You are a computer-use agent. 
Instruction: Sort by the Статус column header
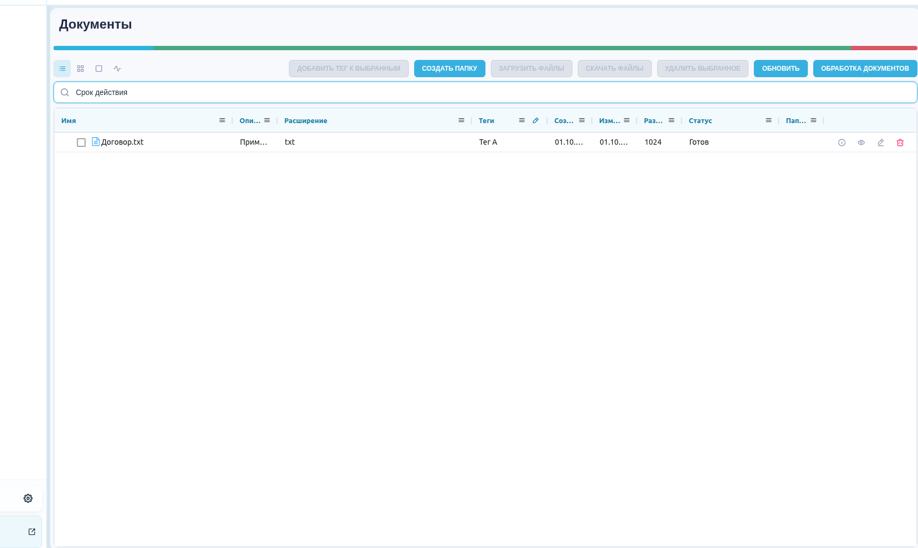tap(700, 121)
